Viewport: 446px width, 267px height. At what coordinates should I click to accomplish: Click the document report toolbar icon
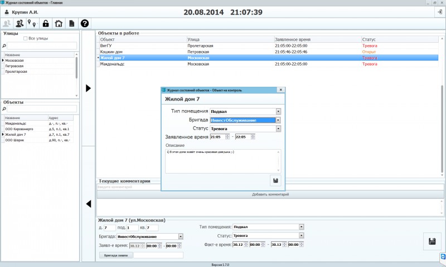click(x=72, y=23)
